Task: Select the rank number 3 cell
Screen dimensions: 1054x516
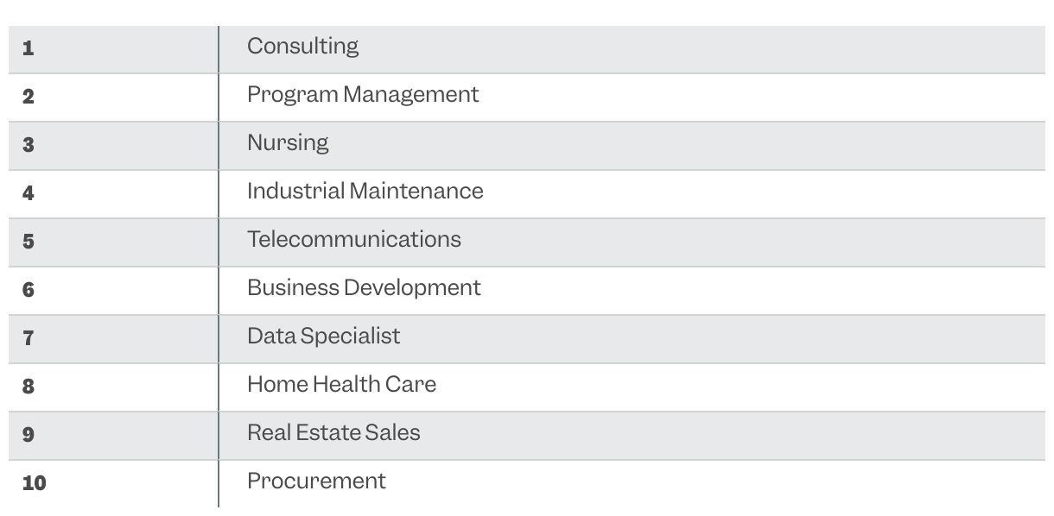Action: [x=29, y=145]
